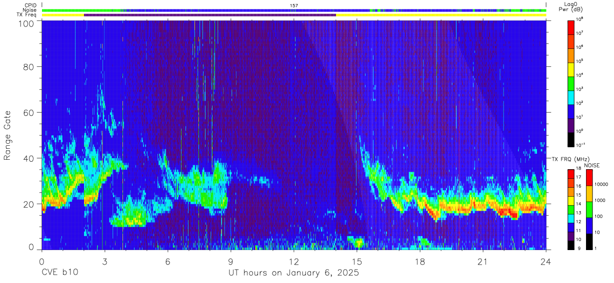Click the hour 24 tick label

tap(546, 262)
